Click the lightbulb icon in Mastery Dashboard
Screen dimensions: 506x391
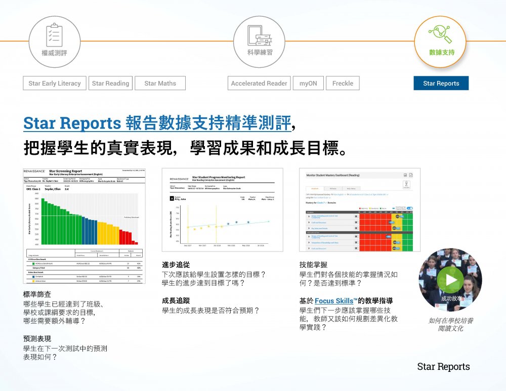pos(406,185)
